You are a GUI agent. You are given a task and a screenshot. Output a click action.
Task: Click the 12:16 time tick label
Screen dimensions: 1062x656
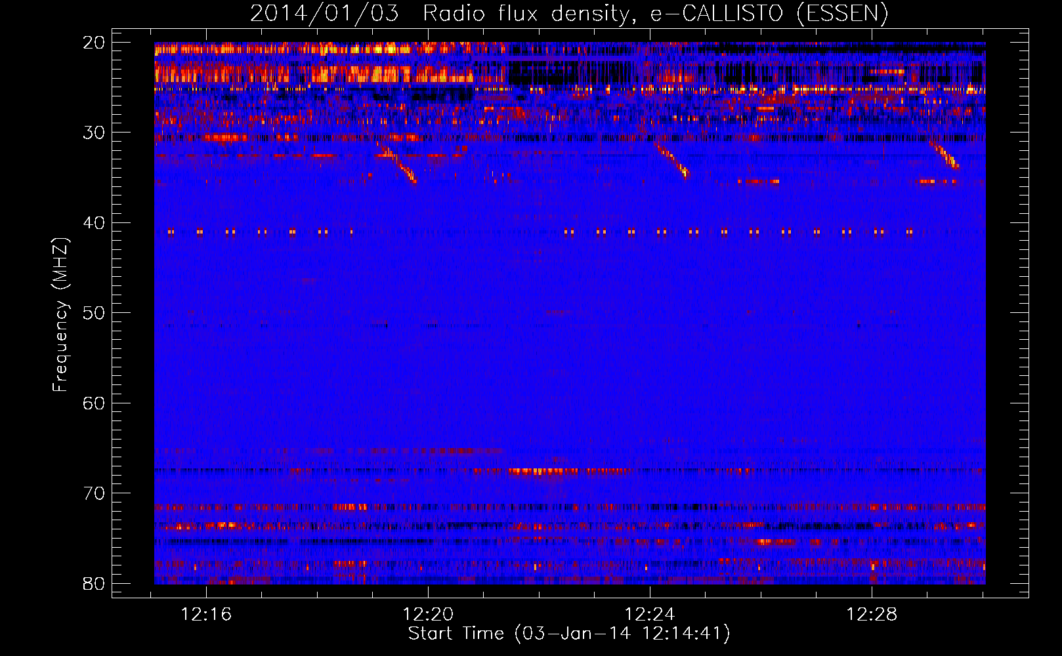[206, 615]
